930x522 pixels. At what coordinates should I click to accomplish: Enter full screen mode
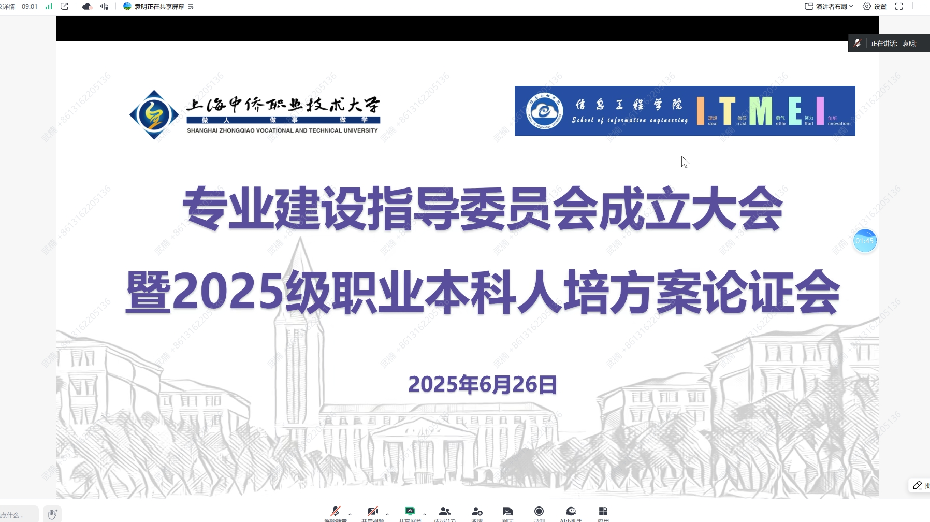899,7
